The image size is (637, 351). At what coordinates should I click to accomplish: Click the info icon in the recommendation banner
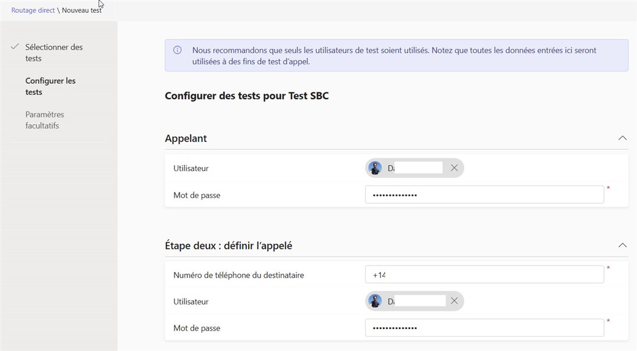(x=178, y=50)
